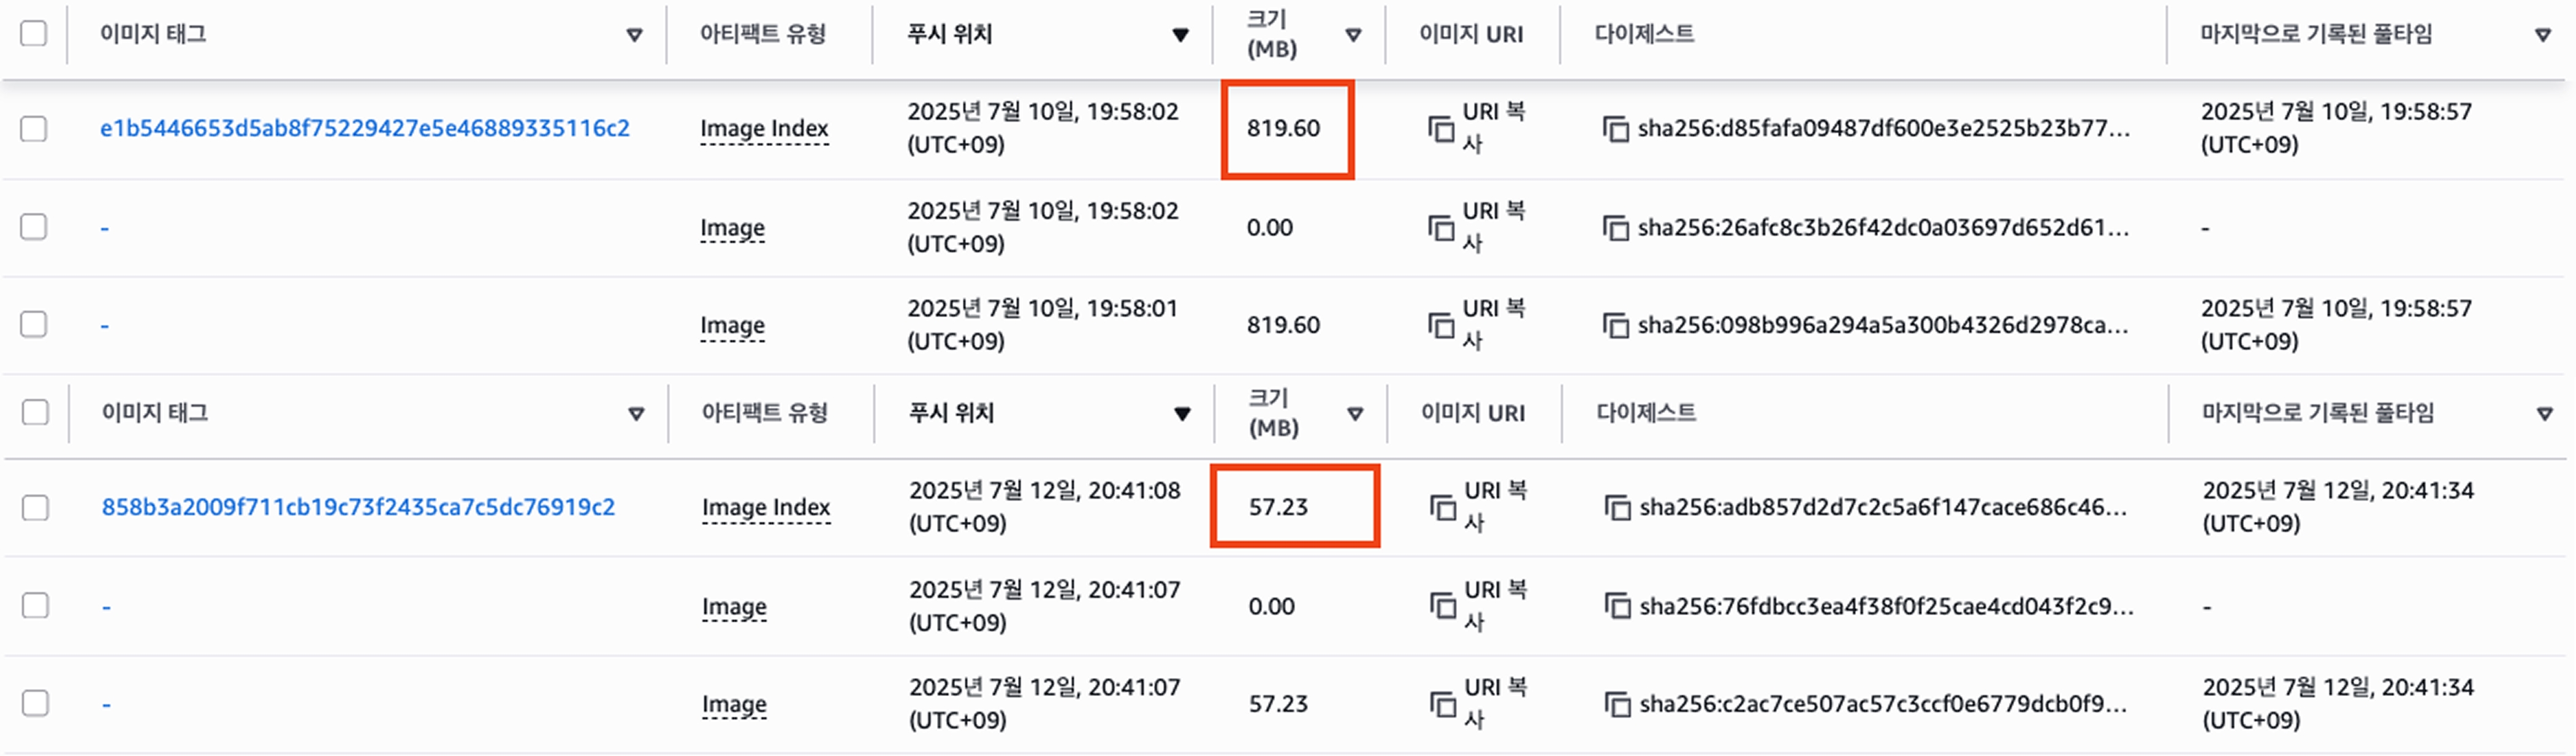Viewport: 2576px width, 756px height.
Task: Copy digest sha256:098b996a294a5a300b4326d2978ca
Action: [1615, 325]
